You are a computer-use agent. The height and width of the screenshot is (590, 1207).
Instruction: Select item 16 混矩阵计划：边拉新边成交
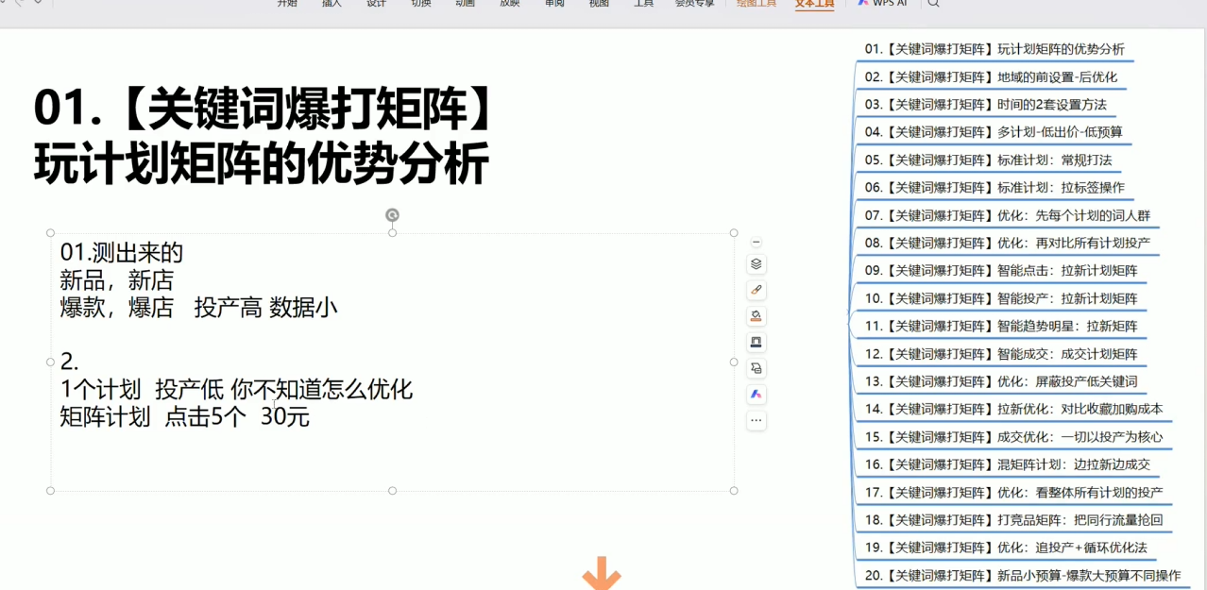tap(1007, 464)
